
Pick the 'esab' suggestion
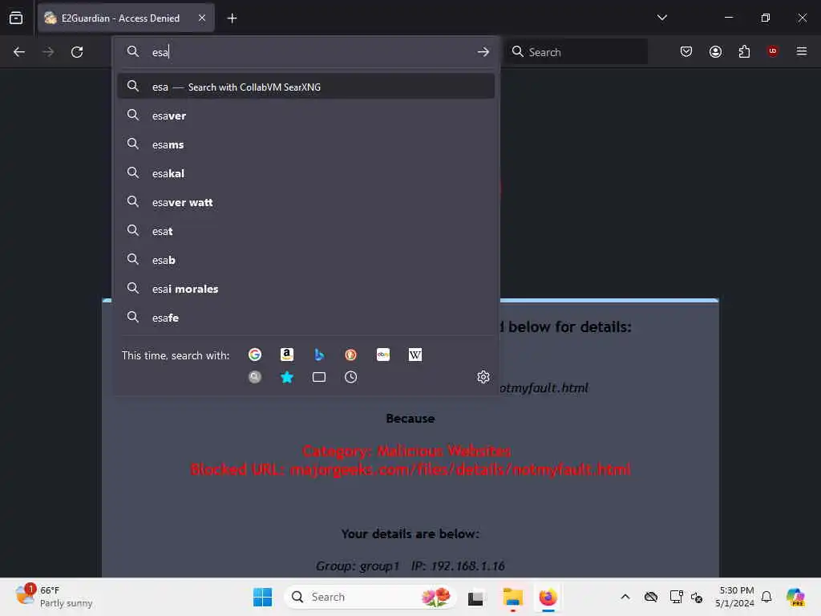(x=306, y=261)
